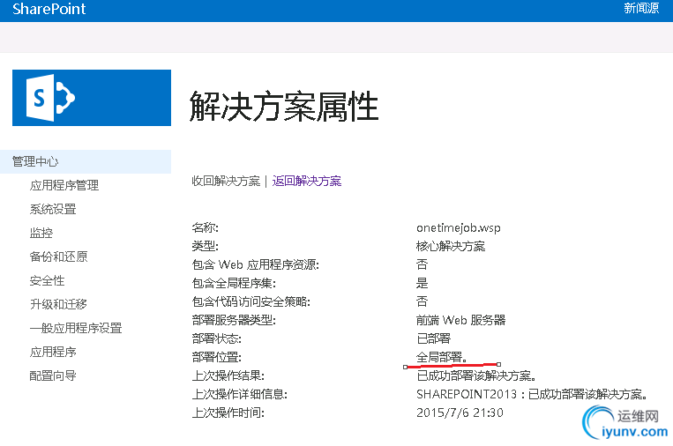Click the 部署状态: label

coord(217,338)
